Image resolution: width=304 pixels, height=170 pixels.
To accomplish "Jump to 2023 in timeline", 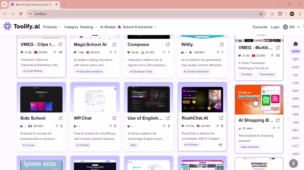I will 295,154.
